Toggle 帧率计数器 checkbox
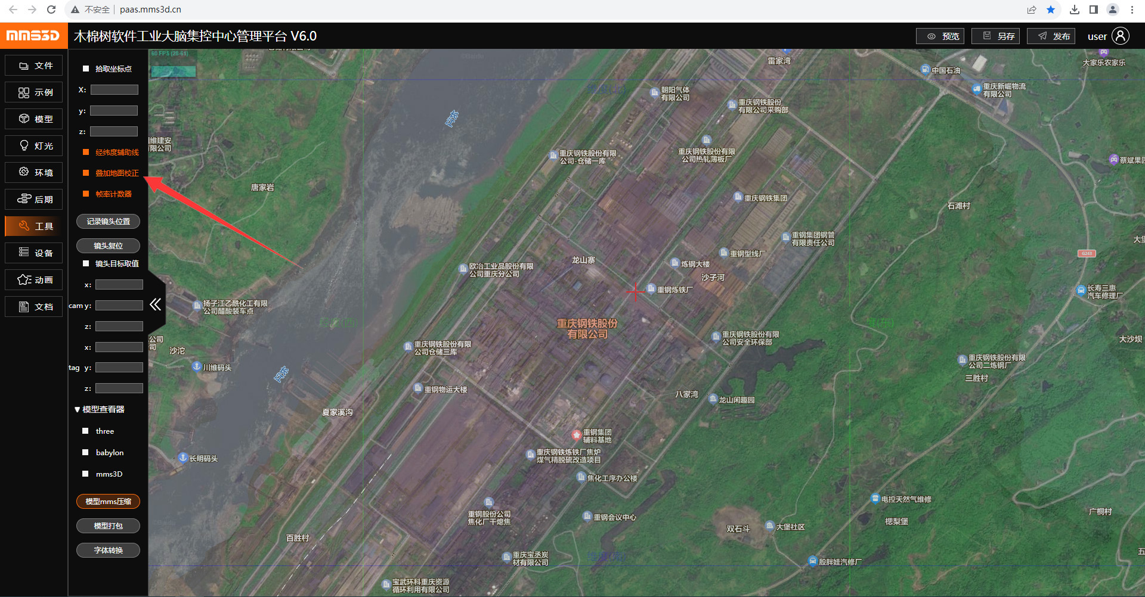The image size is (1145, 597). pos(86,194)
